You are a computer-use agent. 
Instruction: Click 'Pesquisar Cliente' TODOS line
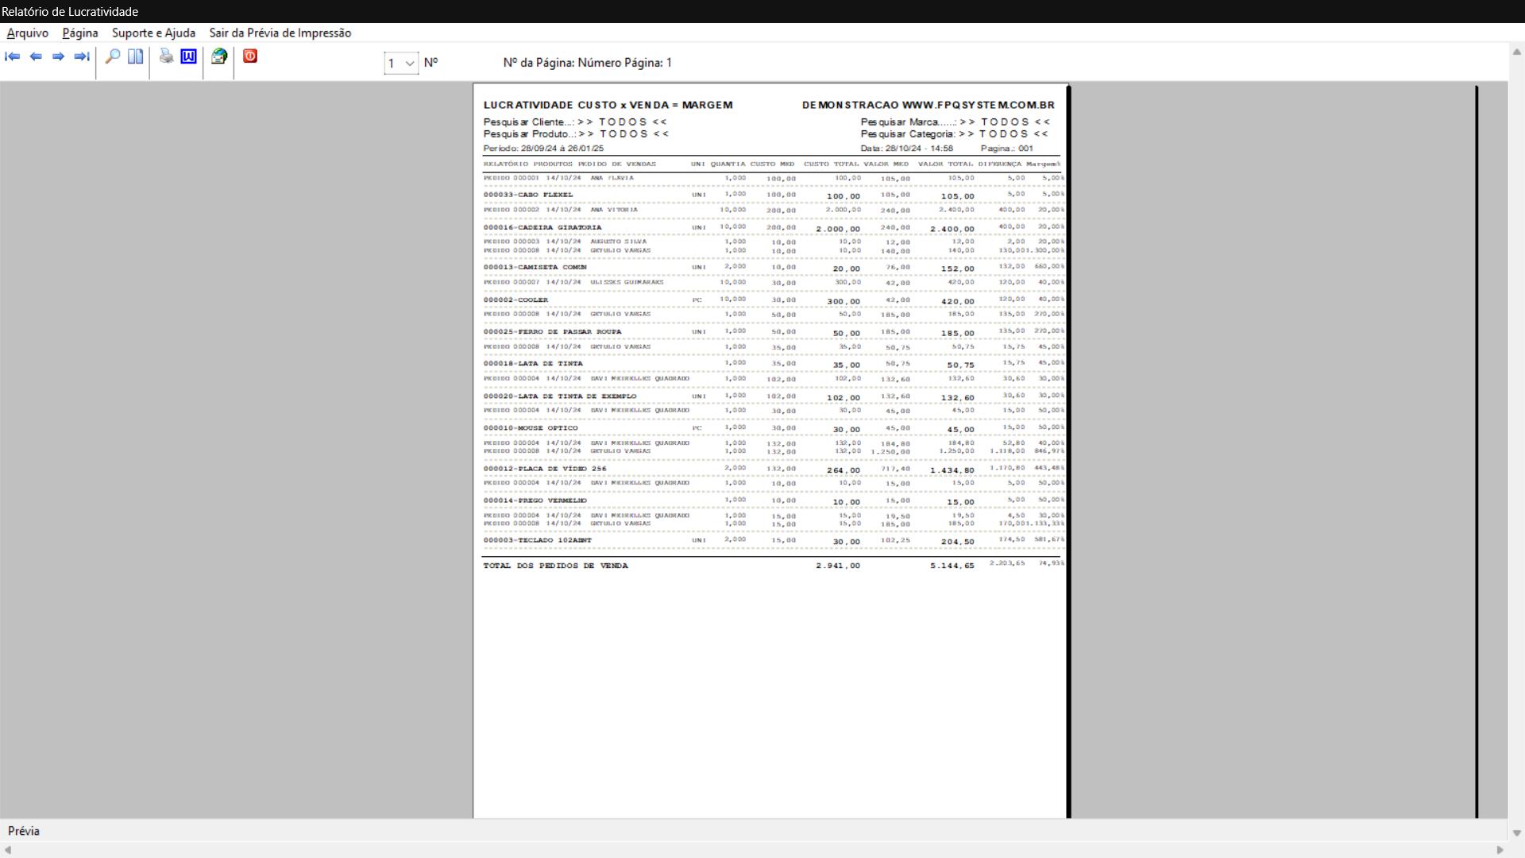click(575, 122)
